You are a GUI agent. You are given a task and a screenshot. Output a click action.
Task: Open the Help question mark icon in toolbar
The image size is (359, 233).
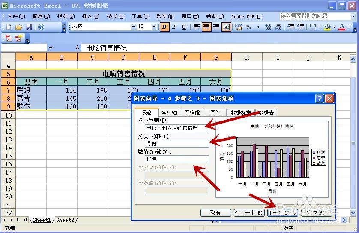pyautogui.click(x=41, y=27)
